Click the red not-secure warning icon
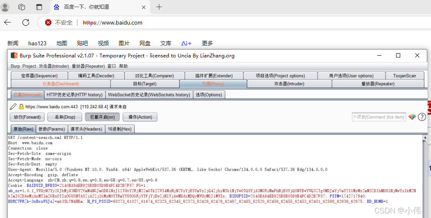 click(48, 22)
